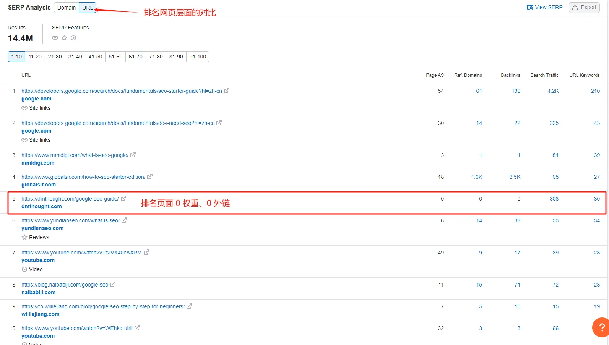
Task: Open youtube watch?v=WEhkq-ulrlI URL
Action: coord(77,328)
